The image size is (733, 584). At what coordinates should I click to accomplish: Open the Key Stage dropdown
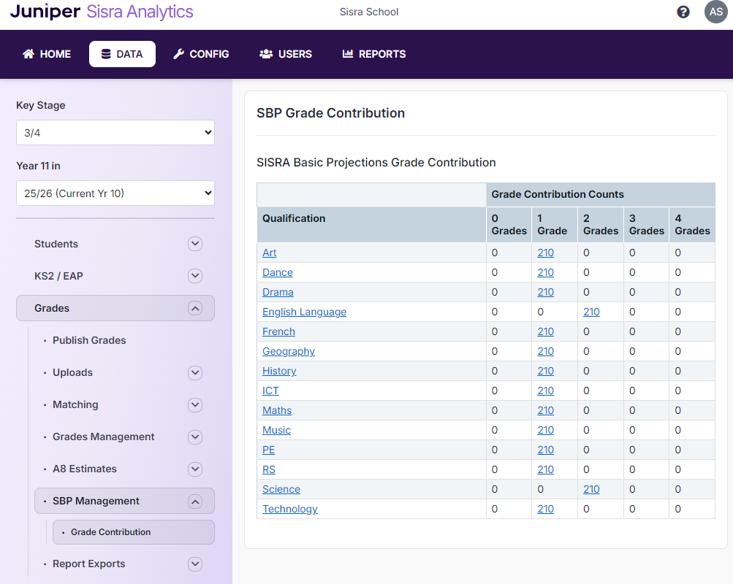[x=115, y=132]
